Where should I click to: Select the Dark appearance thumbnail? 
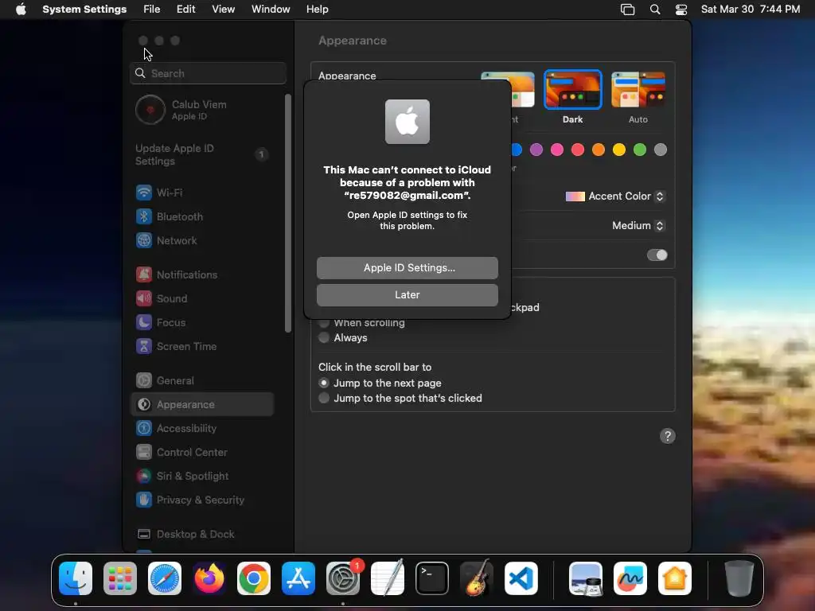pos(573,90)
